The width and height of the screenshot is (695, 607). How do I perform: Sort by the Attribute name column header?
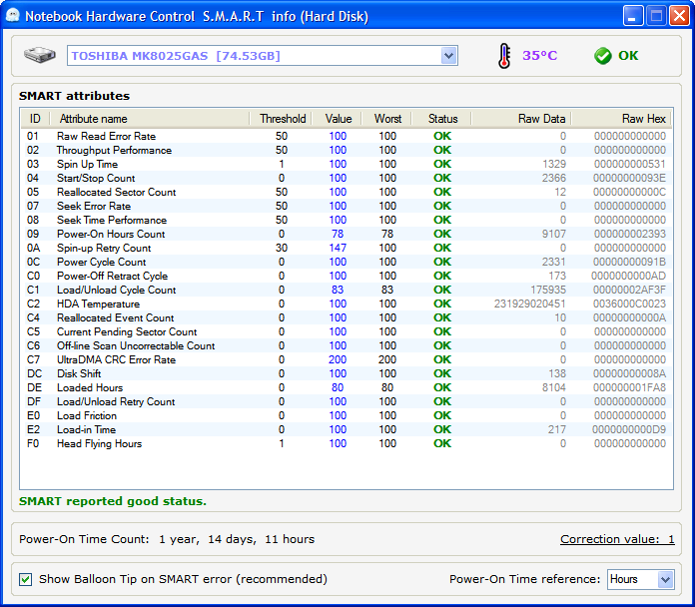click(x=150, y=119)
